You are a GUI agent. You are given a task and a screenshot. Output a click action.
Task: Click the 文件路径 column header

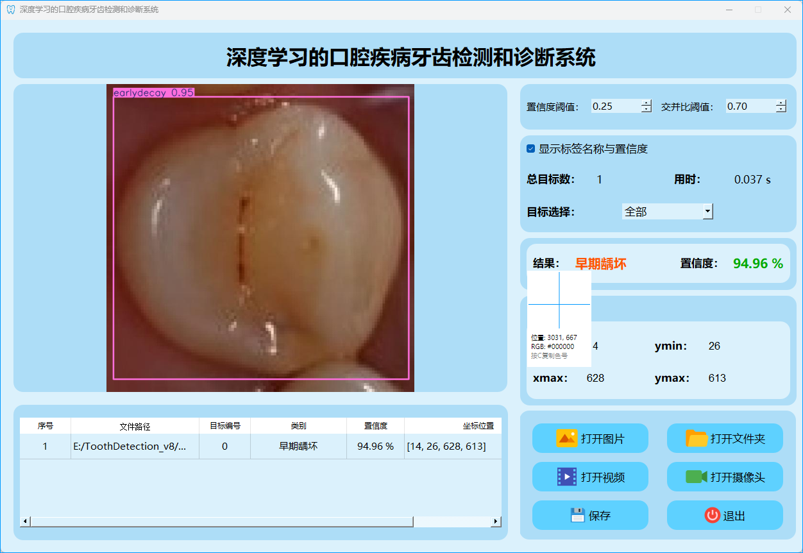point(135,426)
